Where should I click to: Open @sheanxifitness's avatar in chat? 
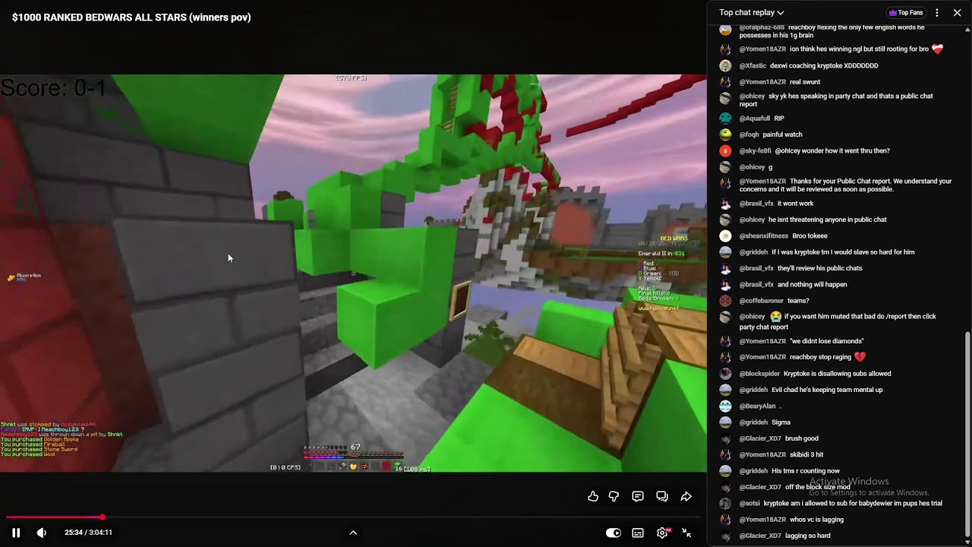[725, 236]
